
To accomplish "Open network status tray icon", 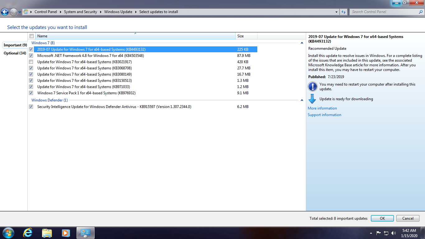I will point(386,233).
